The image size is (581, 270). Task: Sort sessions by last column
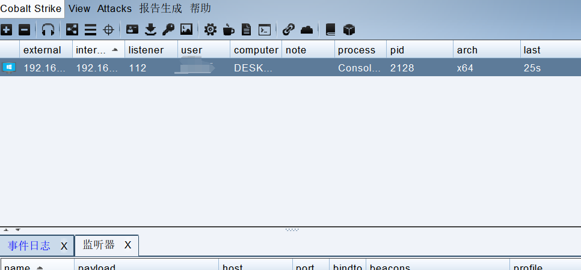[550, 50]
